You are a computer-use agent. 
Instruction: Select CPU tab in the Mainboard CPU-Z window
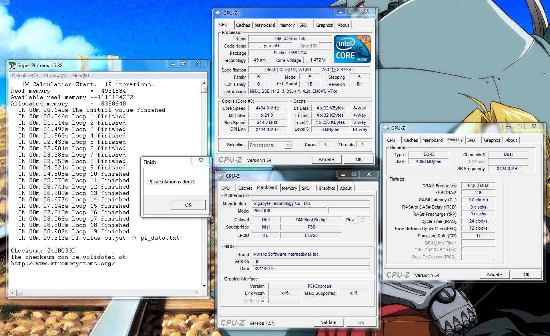pos(226,188)
